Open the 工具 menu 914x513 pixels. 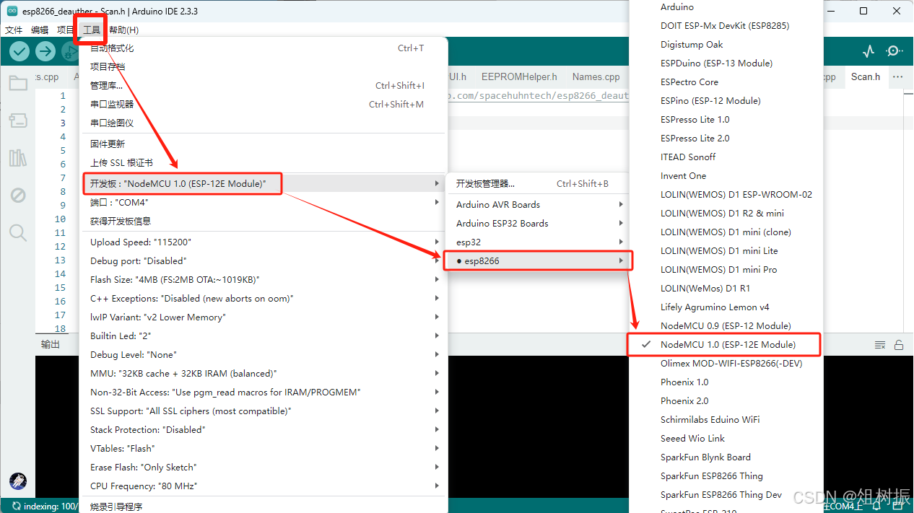pos(92,30)
